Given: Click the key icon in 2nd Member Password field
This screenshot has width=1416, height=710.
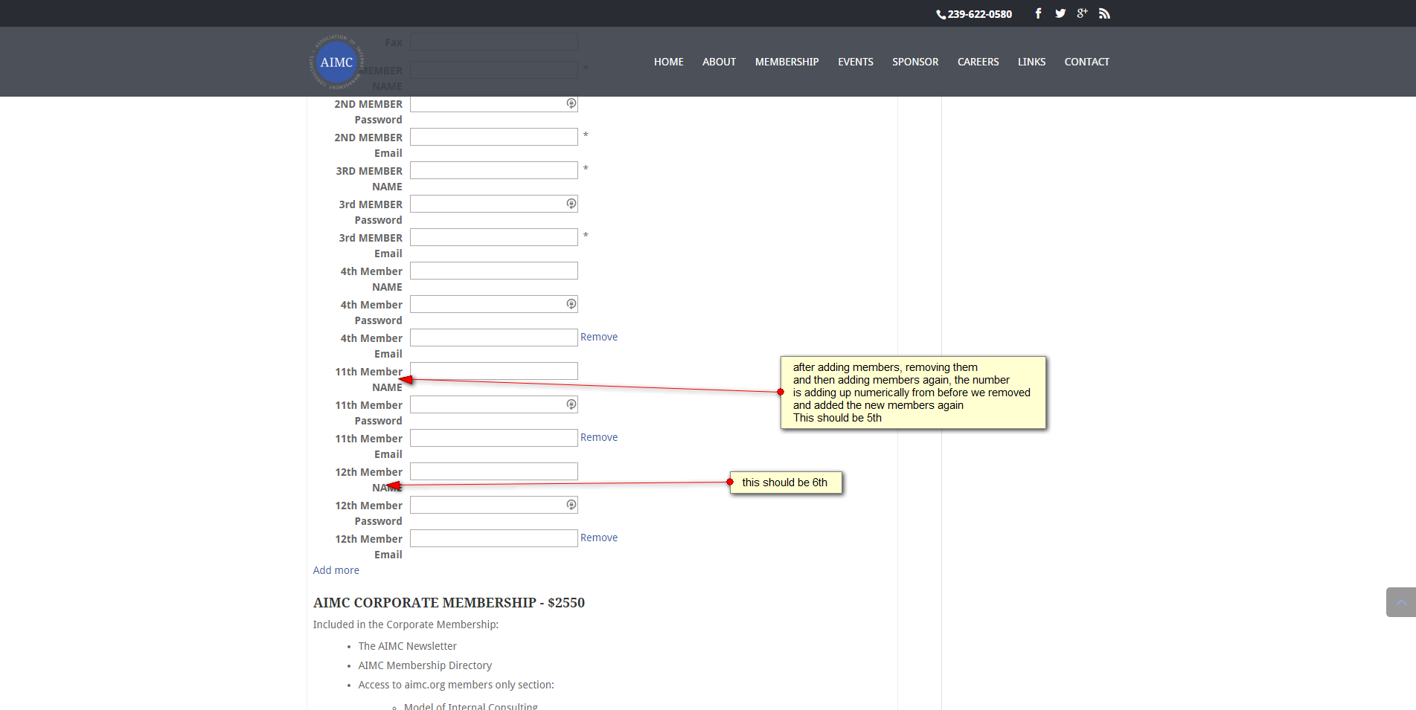Looking at the screenshot, I should coord(571,103).
